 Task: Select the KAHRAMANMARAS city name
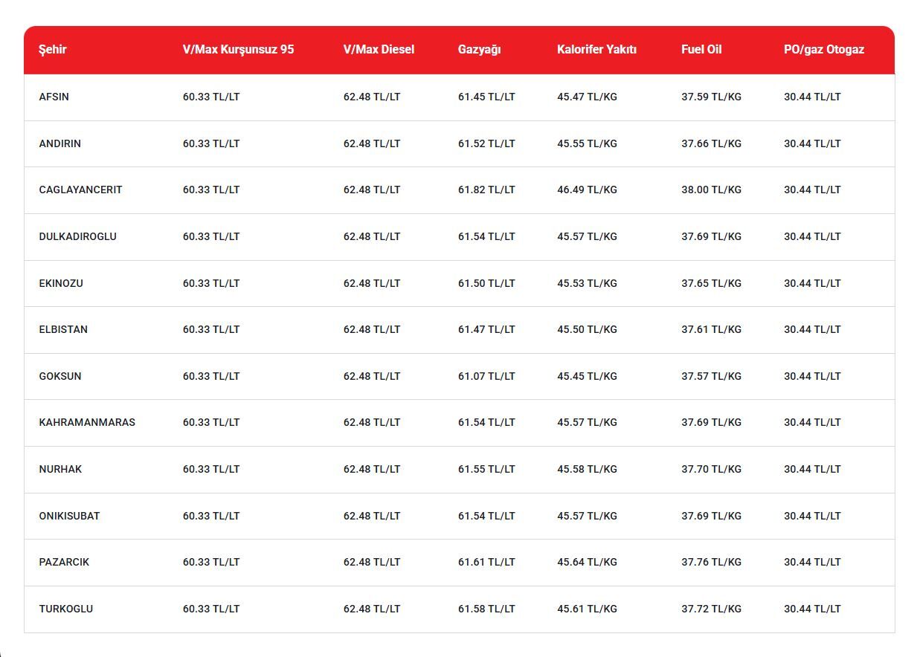87,422
